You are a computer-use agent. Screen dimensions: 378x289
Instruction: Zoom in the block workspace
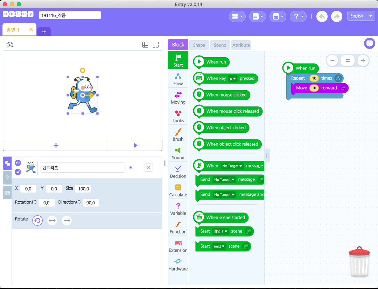coord(363,60)
